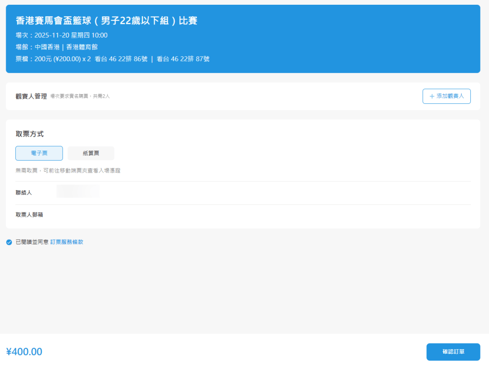Click the 取票方式 heading
Viewport: 489px width, 365px height.
pos(30,134)
